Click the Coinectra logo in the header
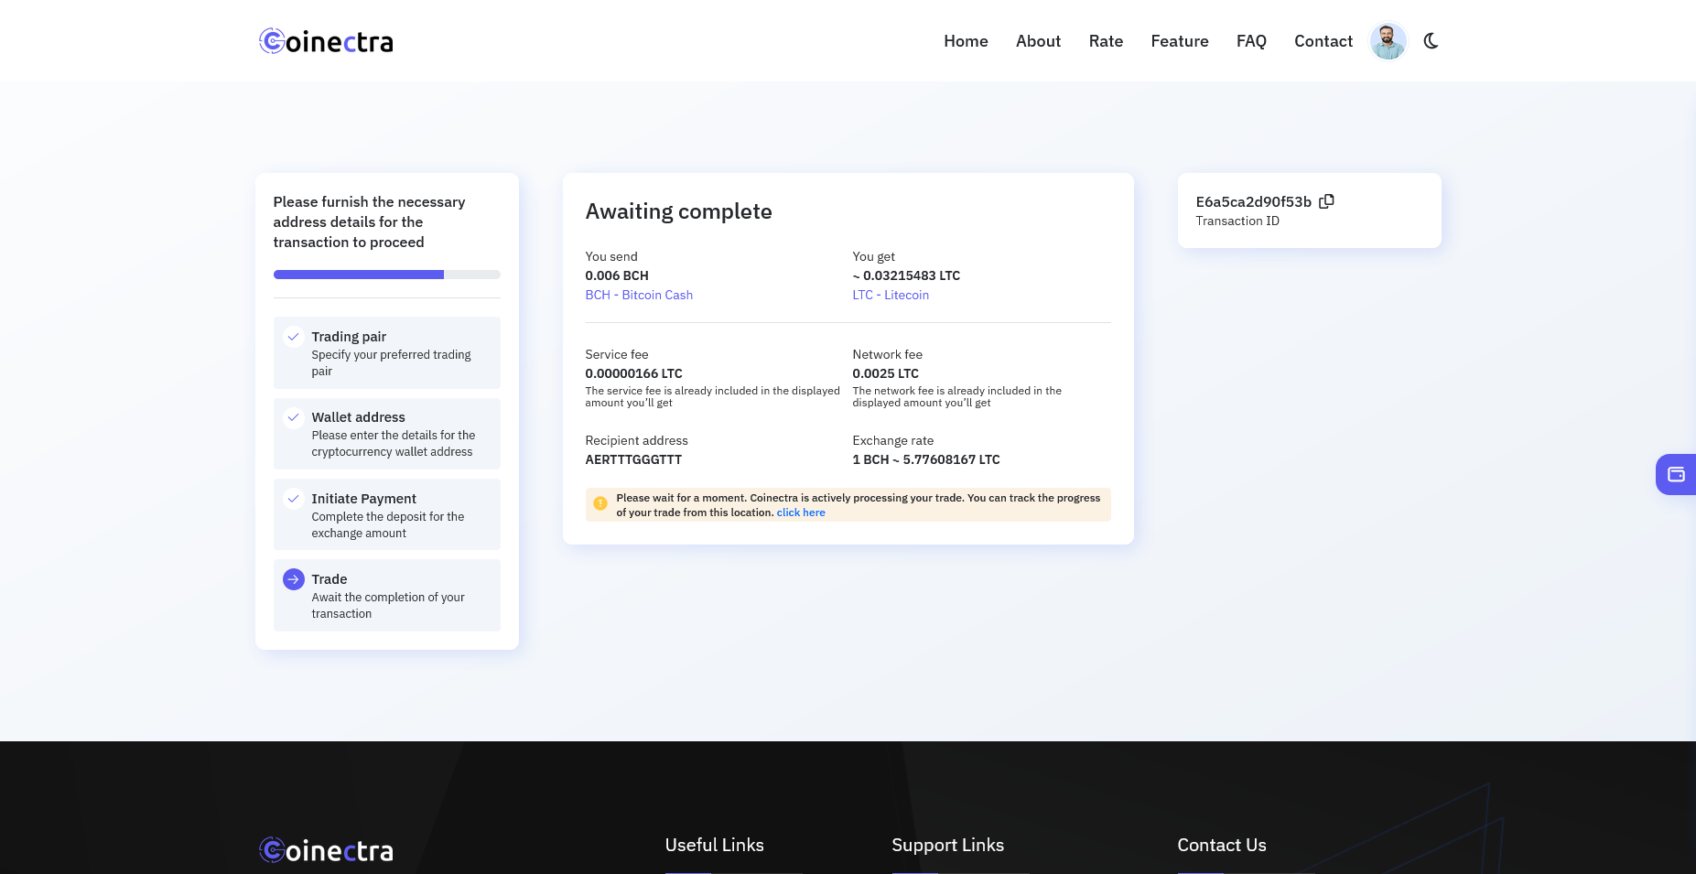Viewport: 1696px width, 874px height. click(326, 41)
